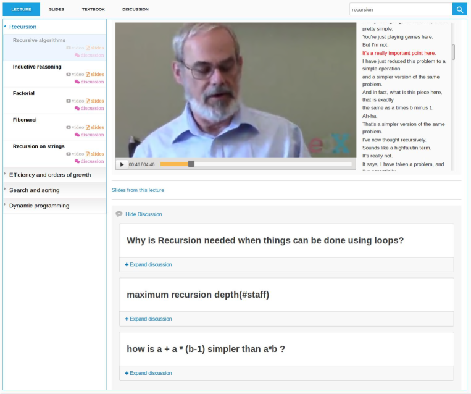Open slides for Recursion on strings
Screen dimensions: 471x394
95,154
